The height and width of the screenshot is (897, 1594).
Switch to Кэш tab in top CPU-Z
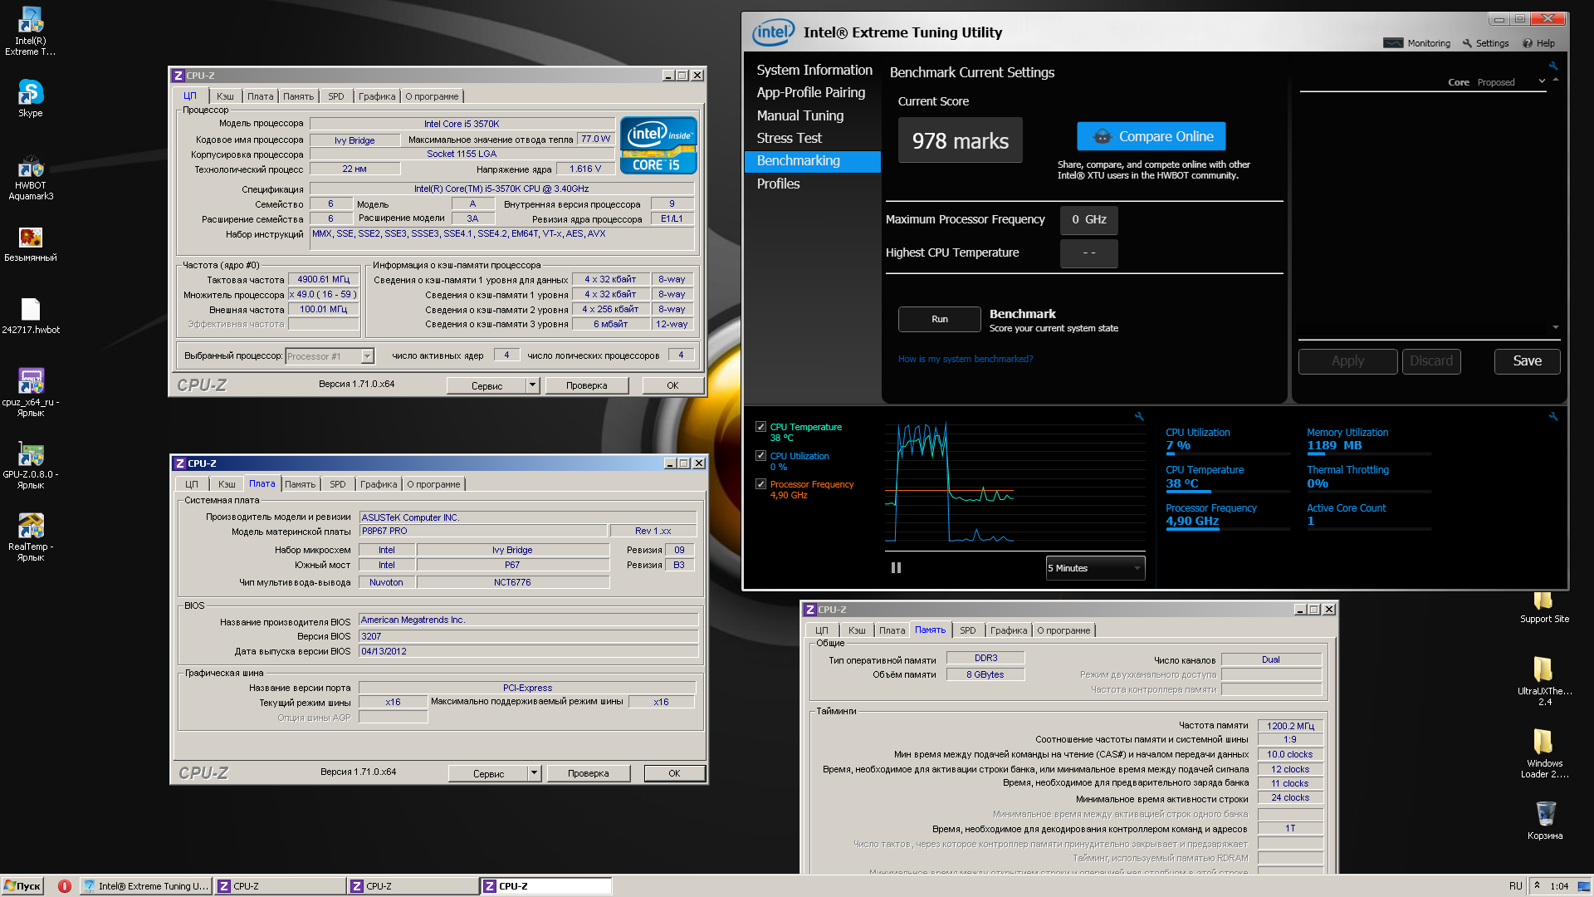coord(225,96)
